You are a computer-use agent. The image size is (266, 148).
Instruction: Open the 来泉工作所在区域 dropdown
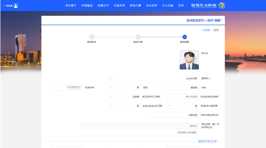click(125, 97)
